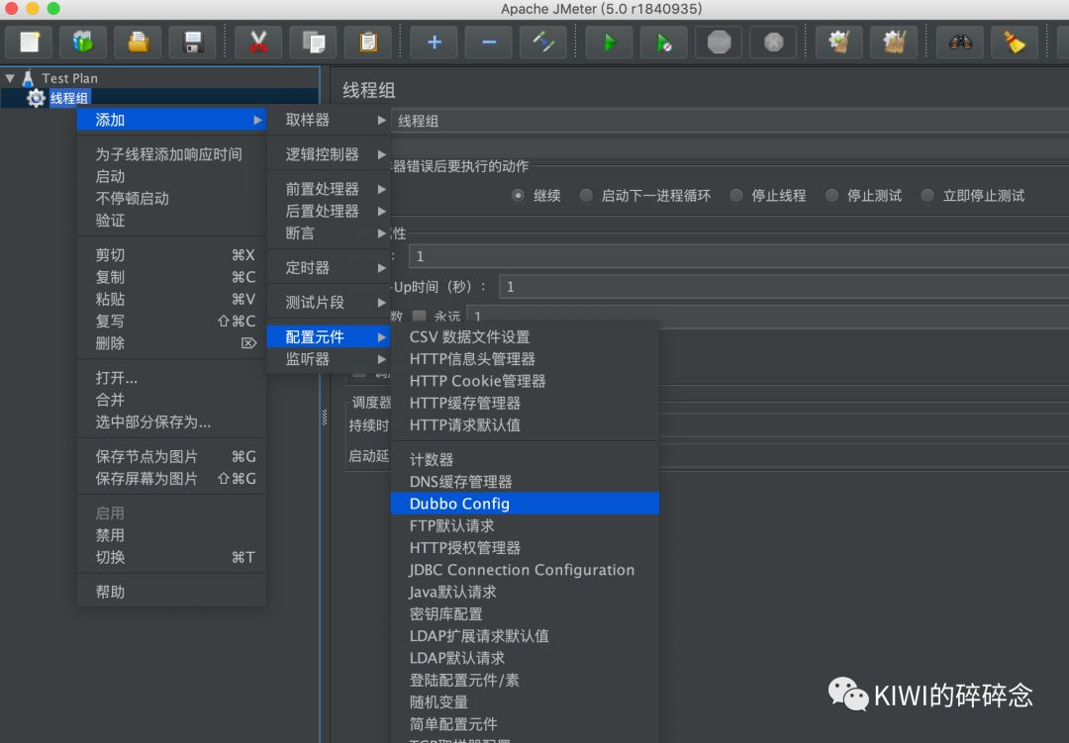Select the 启动下一进程循环 radio button
Viewport: 1069px width, 743px height.
click(586, 196)
